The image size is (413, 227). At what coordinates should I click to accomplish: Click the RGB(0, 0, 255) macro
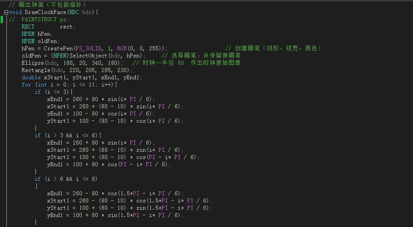pos(139,48)
